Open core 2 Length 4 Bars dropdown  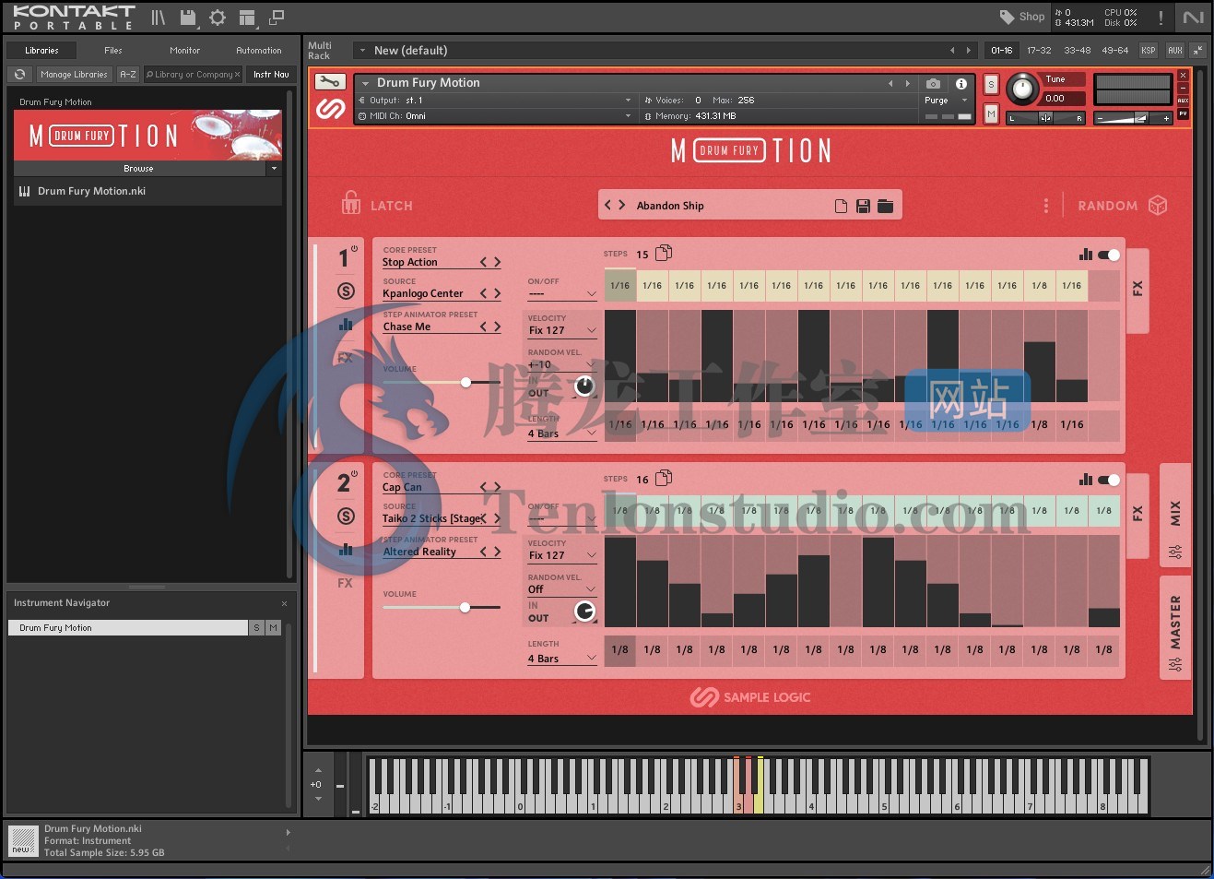coord(561,659)
